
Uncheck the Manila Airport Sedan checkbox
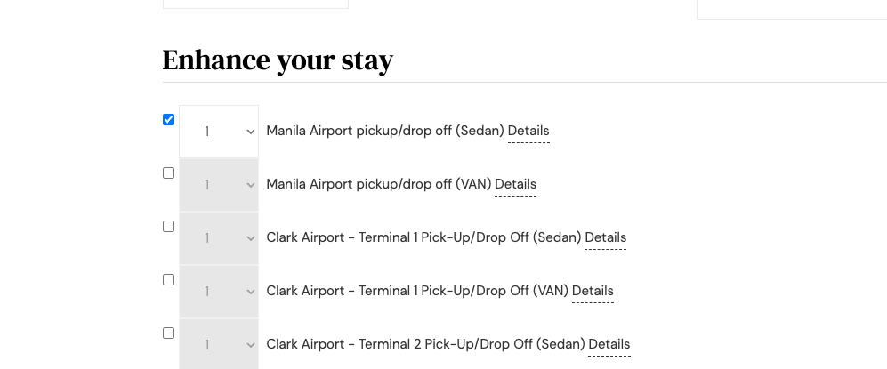pos(168,120)
